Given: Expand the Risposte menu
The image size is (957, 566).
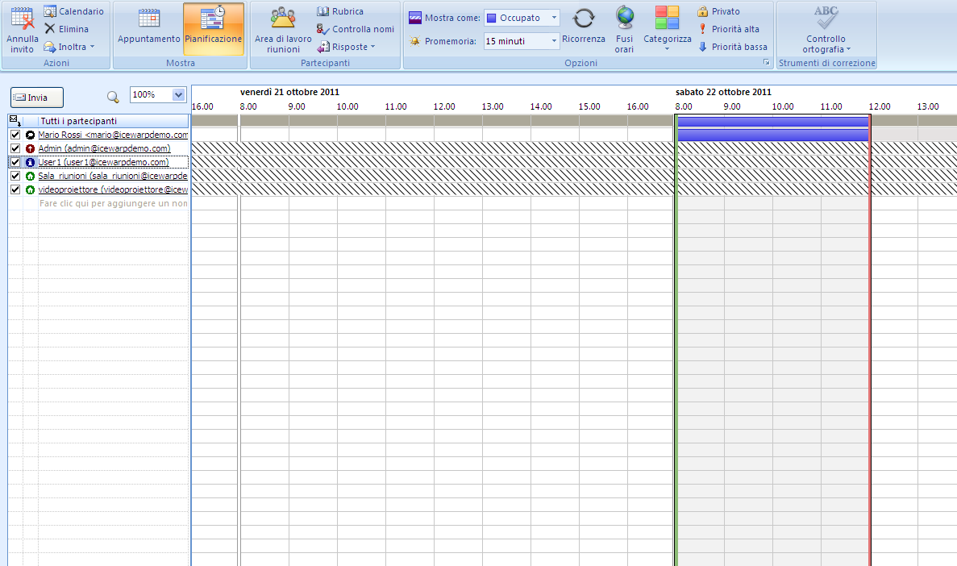Looking at the screenshot, I should click(x=346, y=47).
